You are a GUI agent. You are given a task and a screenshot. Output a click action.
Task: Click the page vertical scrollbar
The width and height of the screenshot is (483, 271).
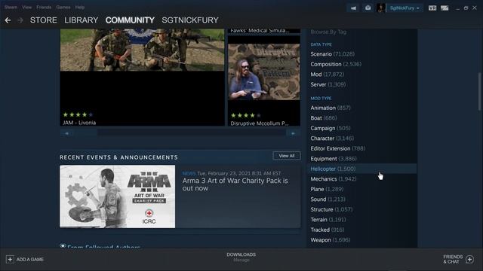pos(479,91)
